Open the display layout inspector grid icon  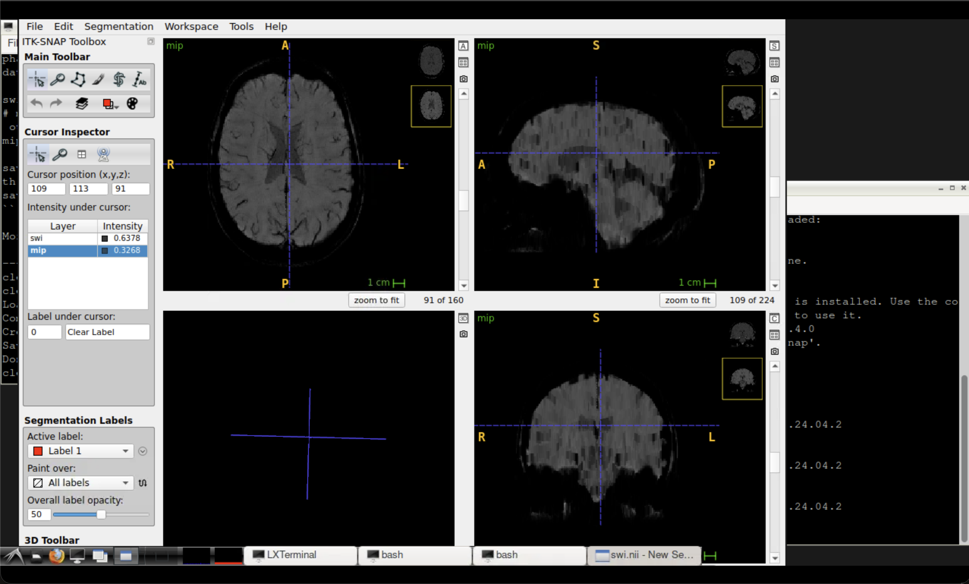tap(82, 154)
